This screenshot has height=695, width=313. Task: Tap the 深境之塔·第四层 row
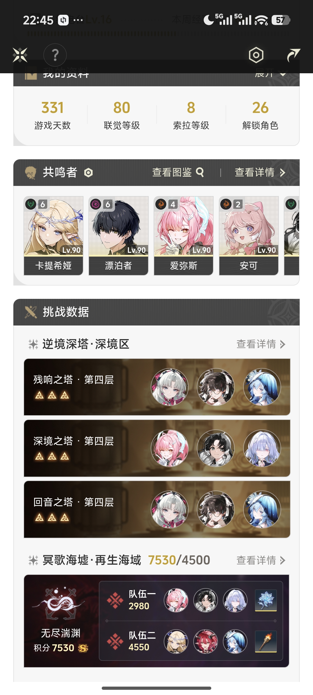tap(157, 448)
